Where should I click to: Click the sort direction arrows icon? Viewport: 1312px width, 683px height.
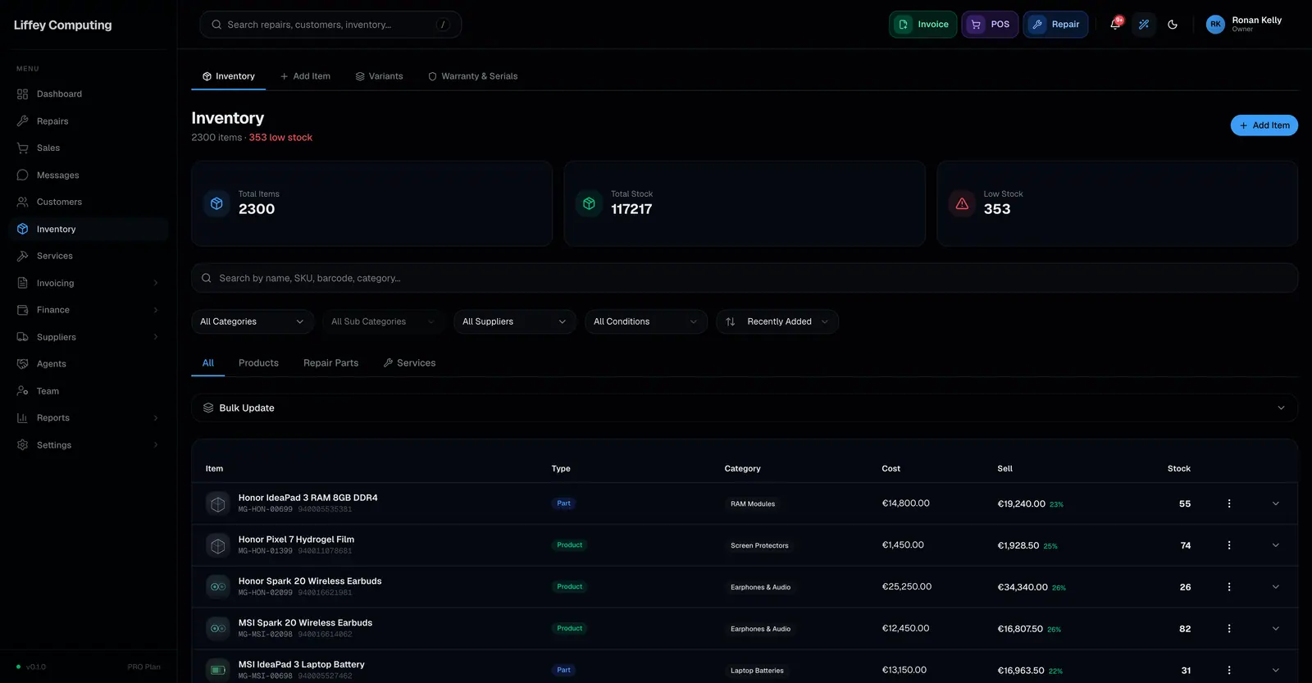coord(731,321)
